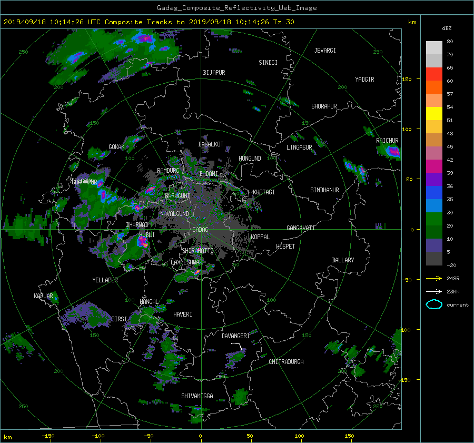Click the BAGALKOT city label
The height and width of the screenshot is (443, 474).
[211, 144]
